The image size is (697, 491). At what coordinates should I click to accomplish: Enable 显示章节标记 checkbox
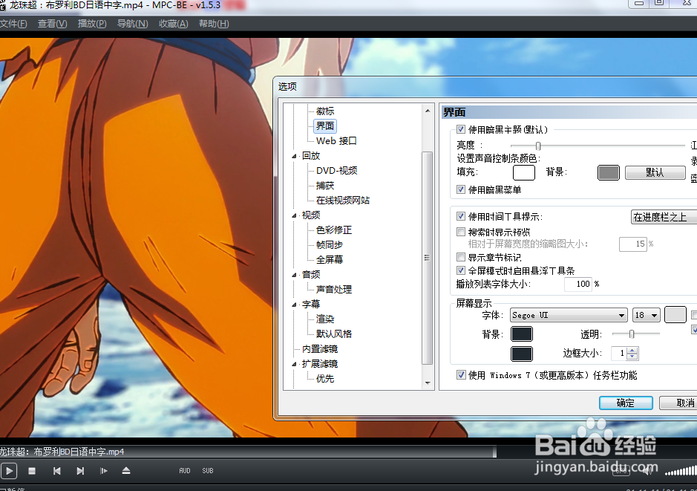pyautogui.click(x=461, y=257)
